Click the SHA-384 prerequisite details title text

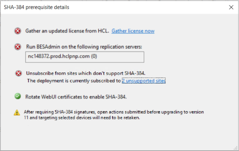36,7
